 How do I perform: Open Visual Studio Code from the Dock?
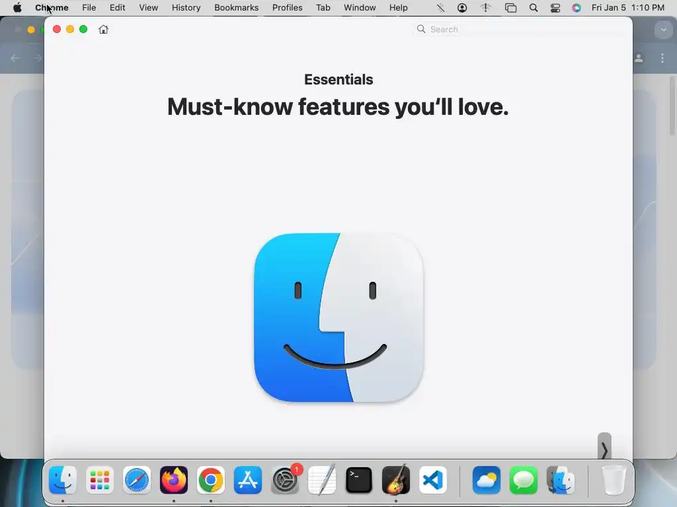(433, 480)
